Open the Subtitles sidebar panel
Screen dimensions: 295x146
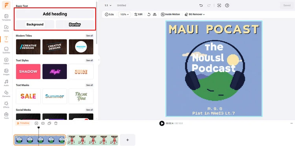[x=6, y=50]
